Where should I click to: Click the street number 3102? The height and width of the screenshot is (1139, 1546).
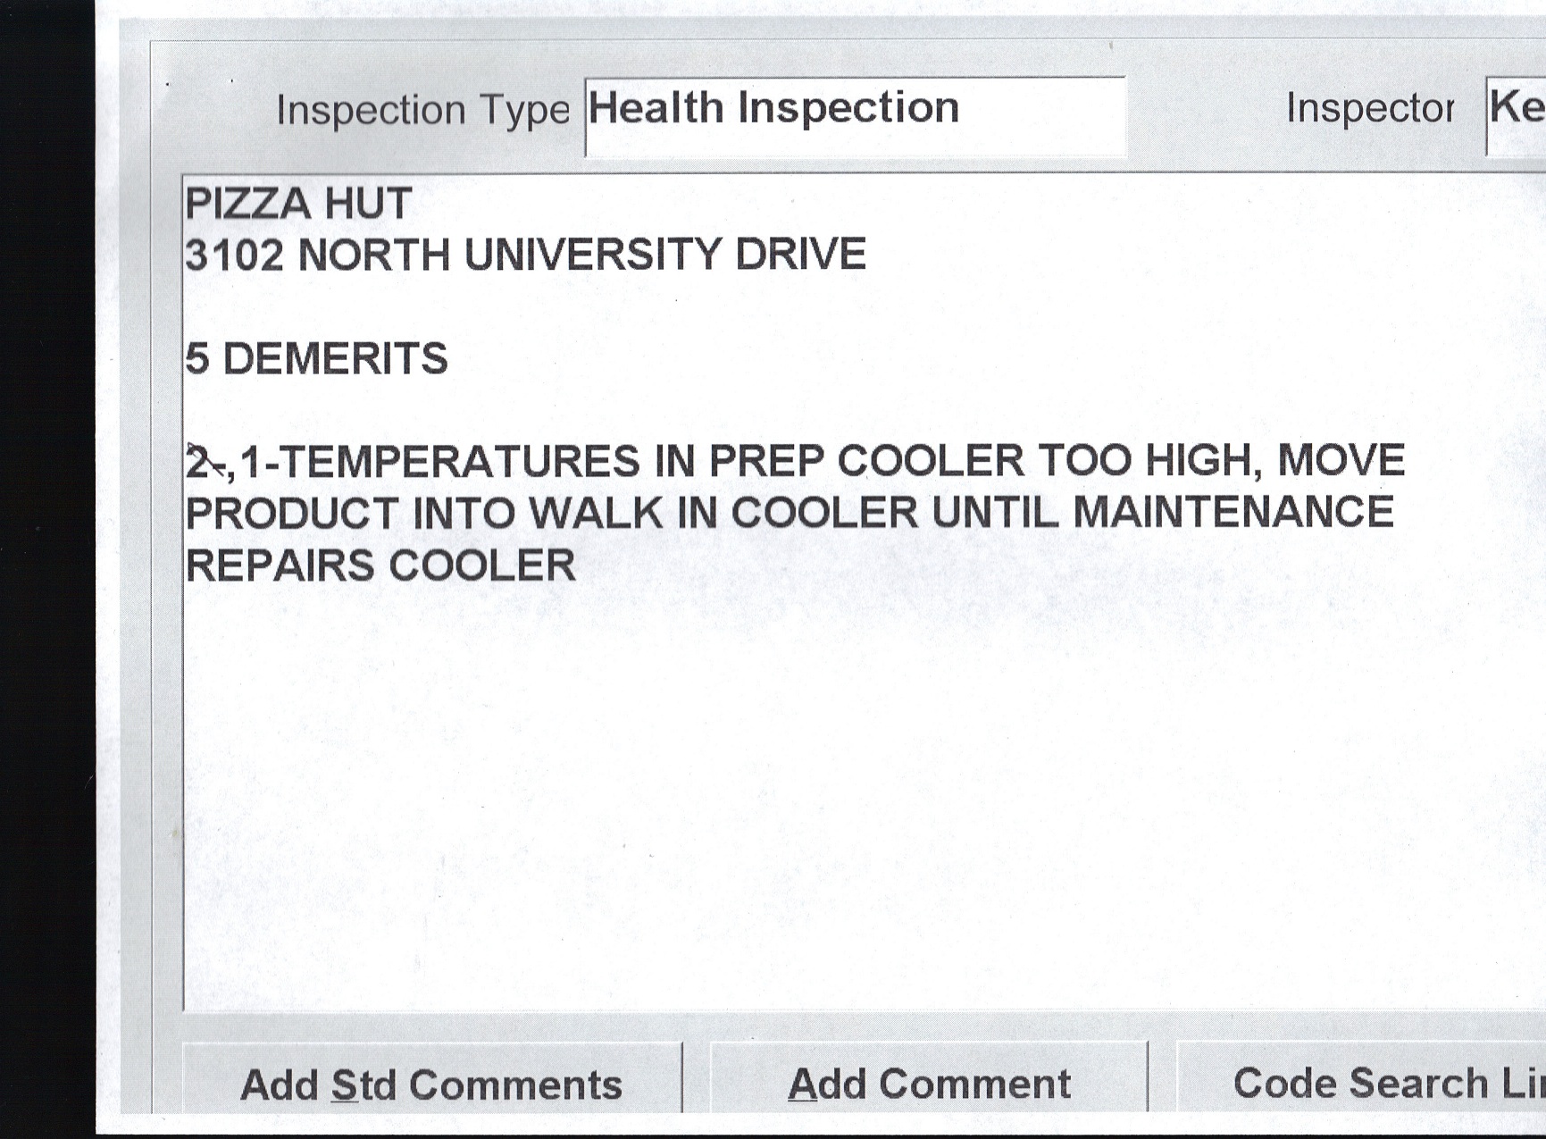234,255
